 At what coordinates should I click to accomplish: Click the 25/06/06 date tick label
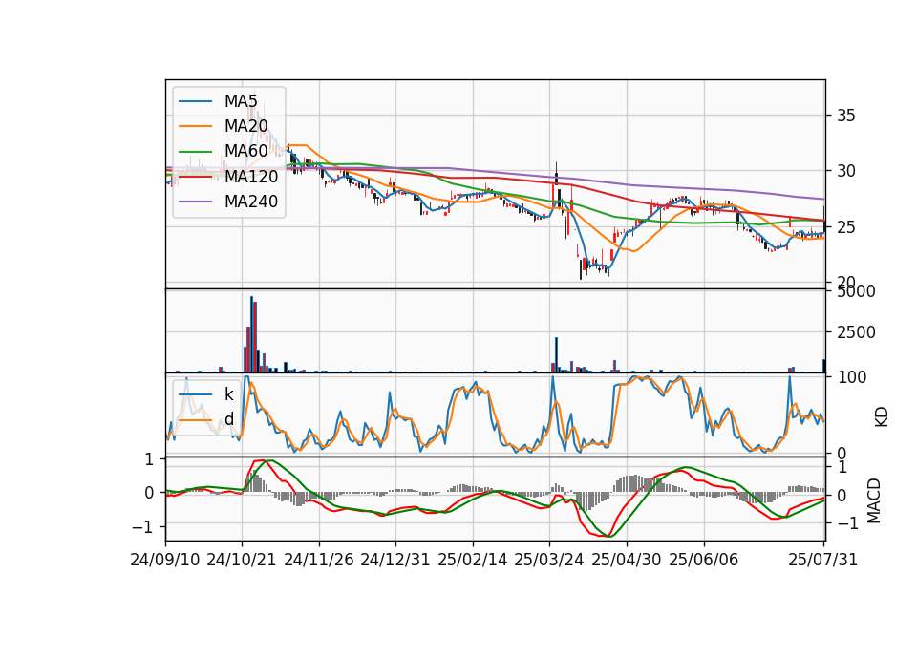(704, 560)
